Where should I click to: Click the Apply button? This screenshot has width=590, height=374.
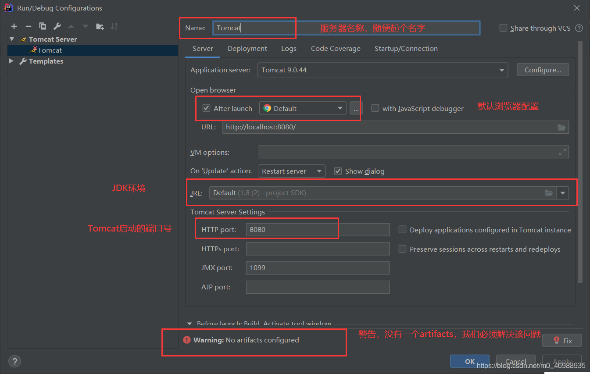tap(562, 361)
